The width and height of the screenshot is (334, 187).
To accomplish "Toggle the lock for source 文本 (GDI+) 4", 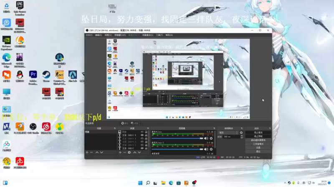I will [x=146, y=138].
